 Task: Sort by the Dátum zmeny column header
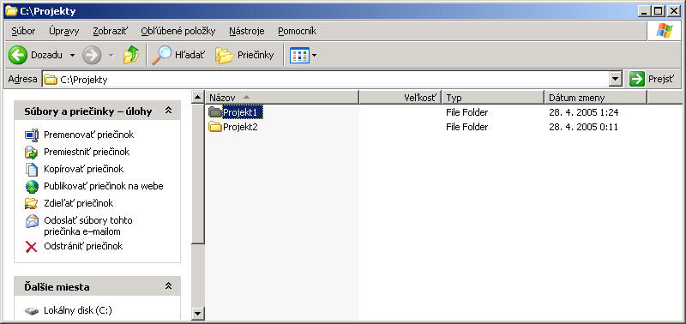(x=595, y=98)
